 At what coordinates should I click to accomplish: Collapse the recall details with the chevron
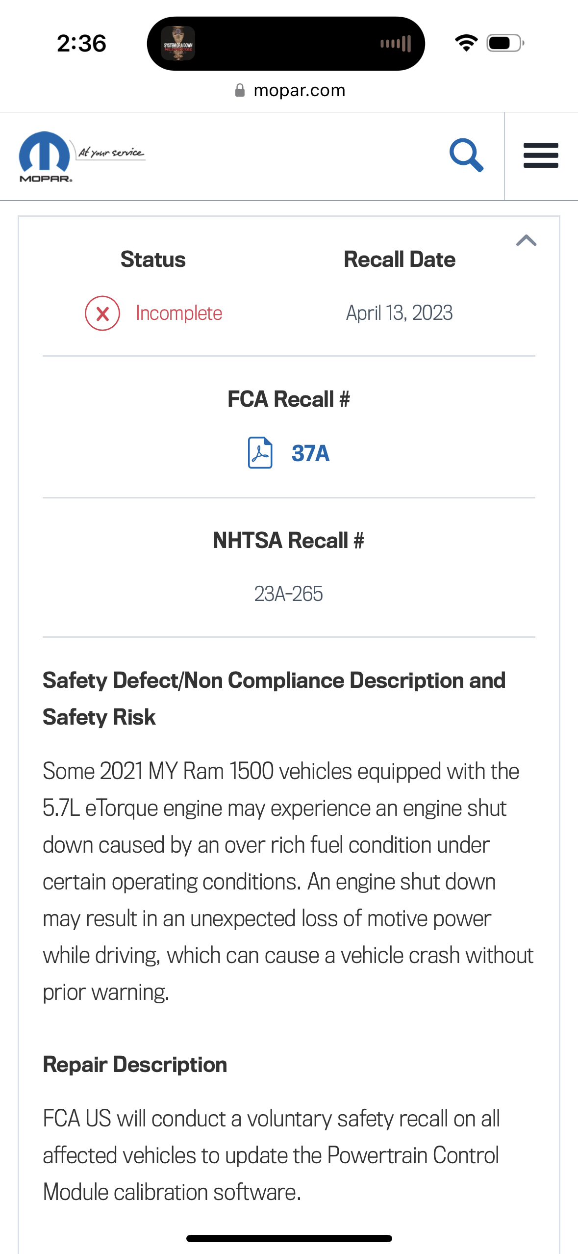click(x=526, y=240)
